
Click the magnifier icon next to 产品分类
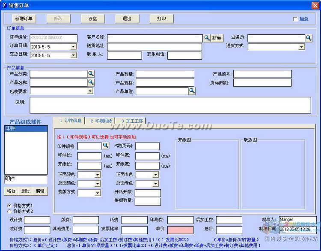click(91, 74)
